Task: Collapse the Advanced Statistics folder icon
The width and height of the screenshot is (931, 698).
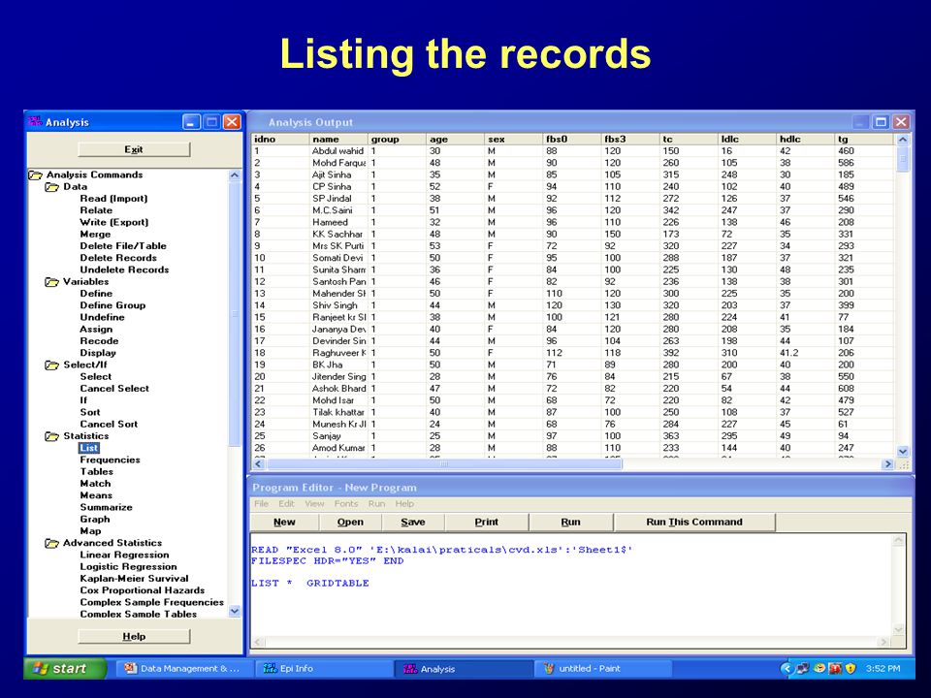Action: click(52, 543)
